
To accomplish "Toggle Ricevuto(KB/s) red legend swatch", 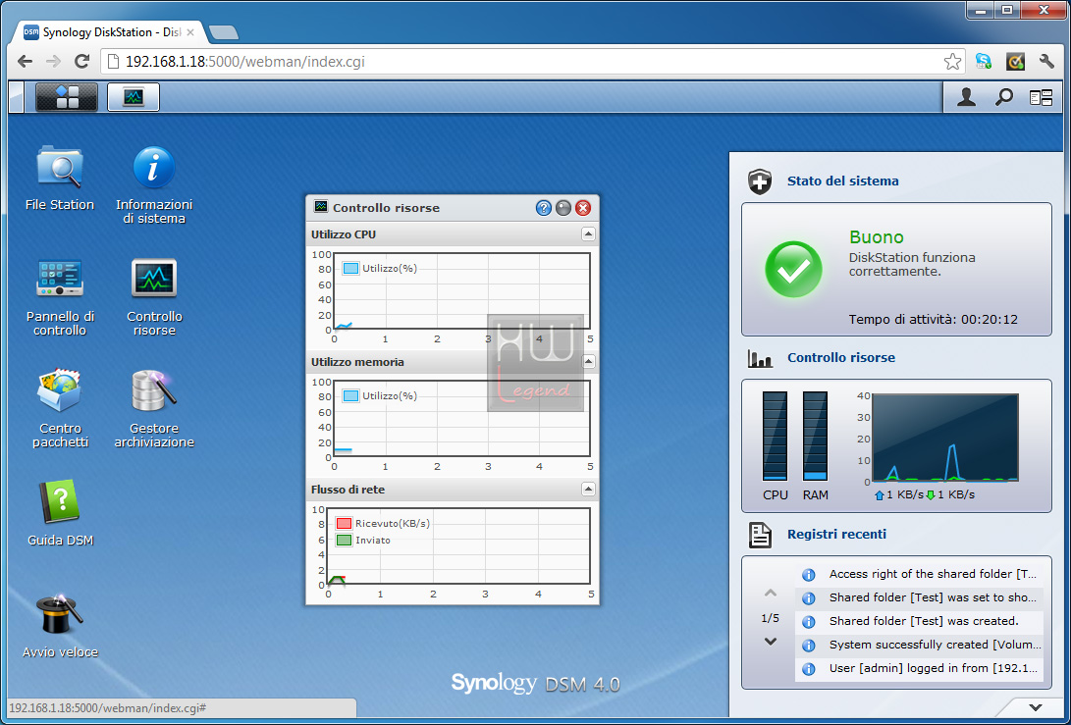I will point(344,524).
